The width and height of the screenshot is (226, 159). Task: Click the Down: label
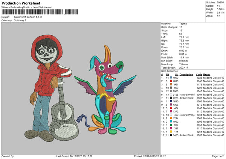click(x=165, y=47)
